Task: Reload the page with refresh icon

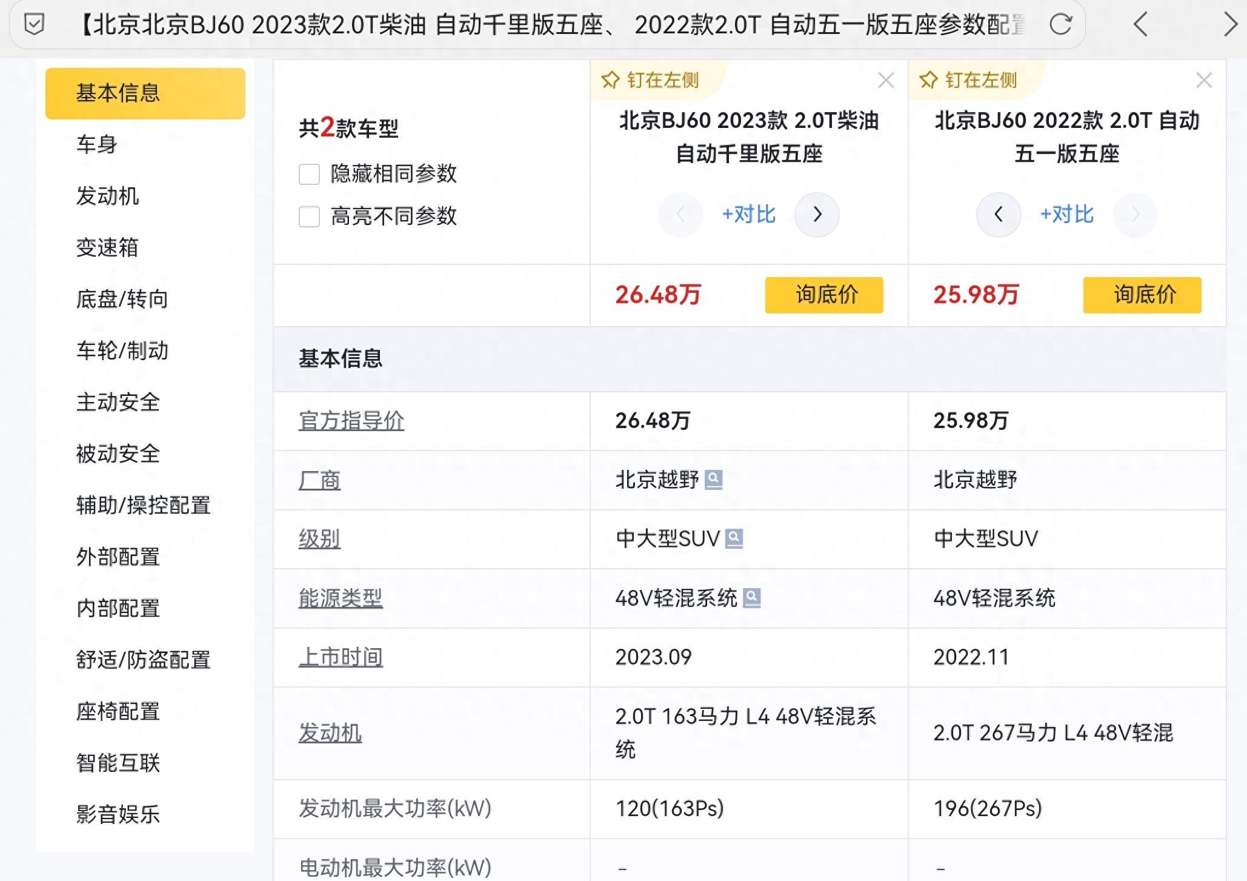Action: [x=1060, y=25]
